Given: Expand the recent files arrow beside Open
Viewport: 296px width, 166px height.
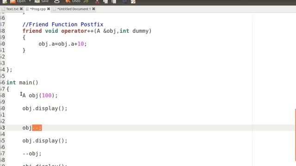Looking at the screenshot, I should click(x=30, y=1).
